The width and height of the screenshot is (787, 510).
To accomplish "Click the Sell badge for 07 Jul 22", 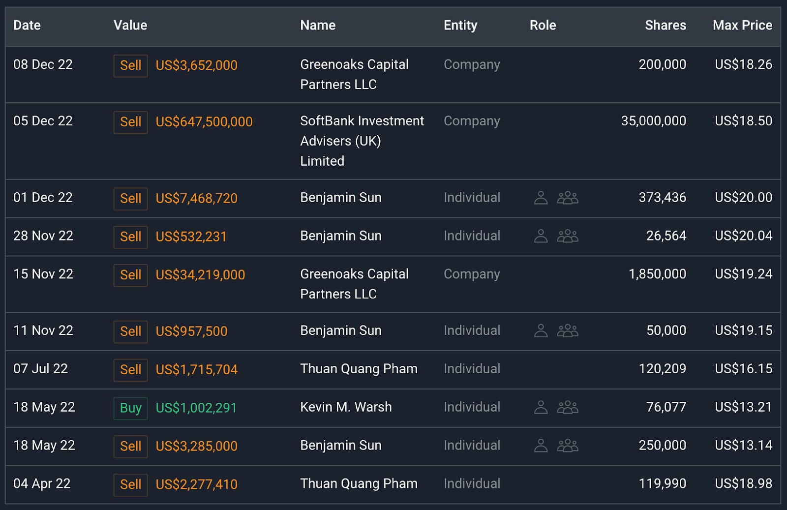I will (130, 370).
